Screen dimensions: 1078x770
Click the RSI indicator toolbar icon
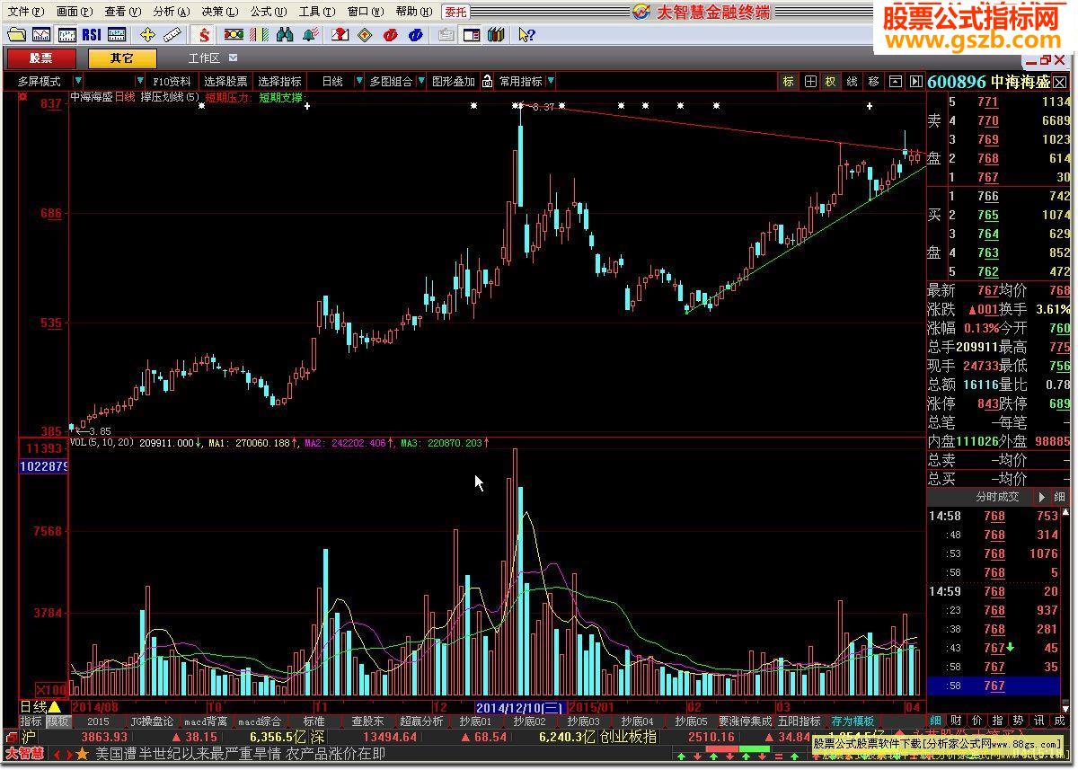click(91, 35)
